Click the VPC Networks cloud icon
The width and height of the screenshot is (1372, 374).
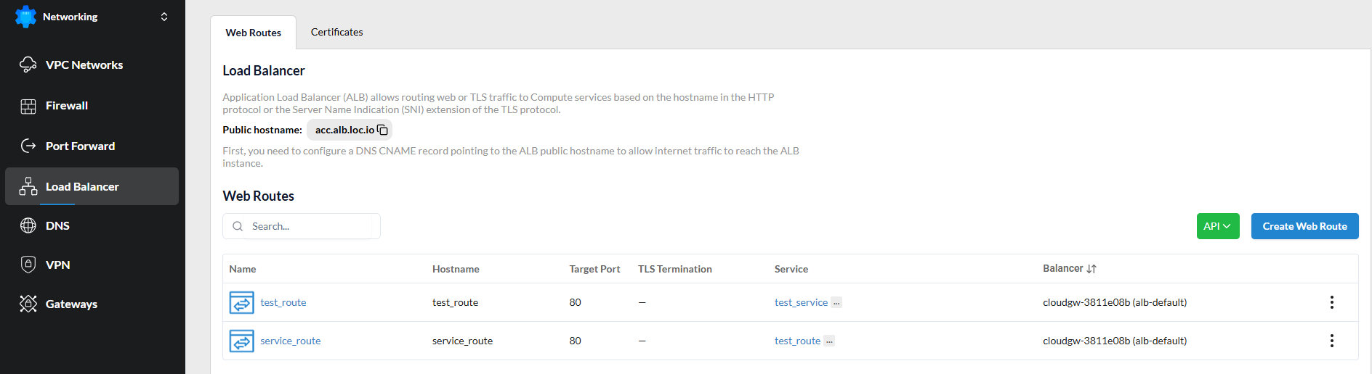(28, 65)
